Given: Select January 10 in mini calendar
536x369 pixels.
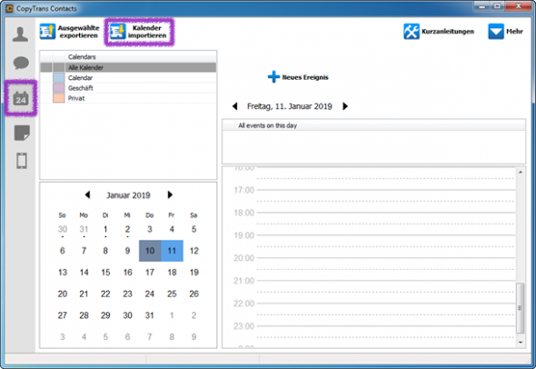Looking at the screenshot, I should click(150, 251).
